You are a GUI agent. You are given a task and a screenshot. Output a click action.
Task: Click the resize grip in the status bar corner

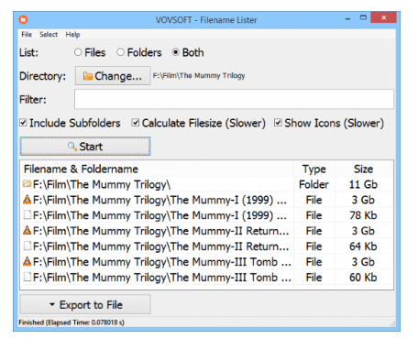[392, 323]
